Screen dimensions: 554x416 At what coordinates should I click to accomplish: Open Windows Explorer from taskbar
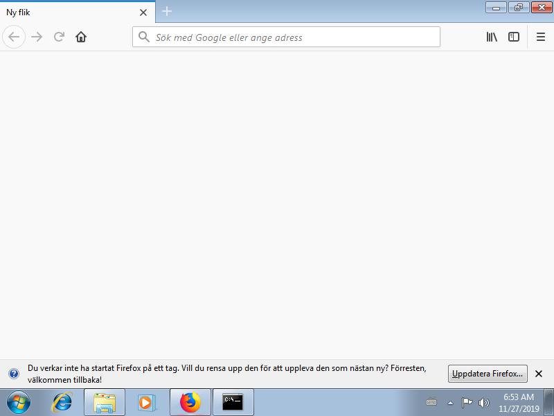tap(105, 402)
